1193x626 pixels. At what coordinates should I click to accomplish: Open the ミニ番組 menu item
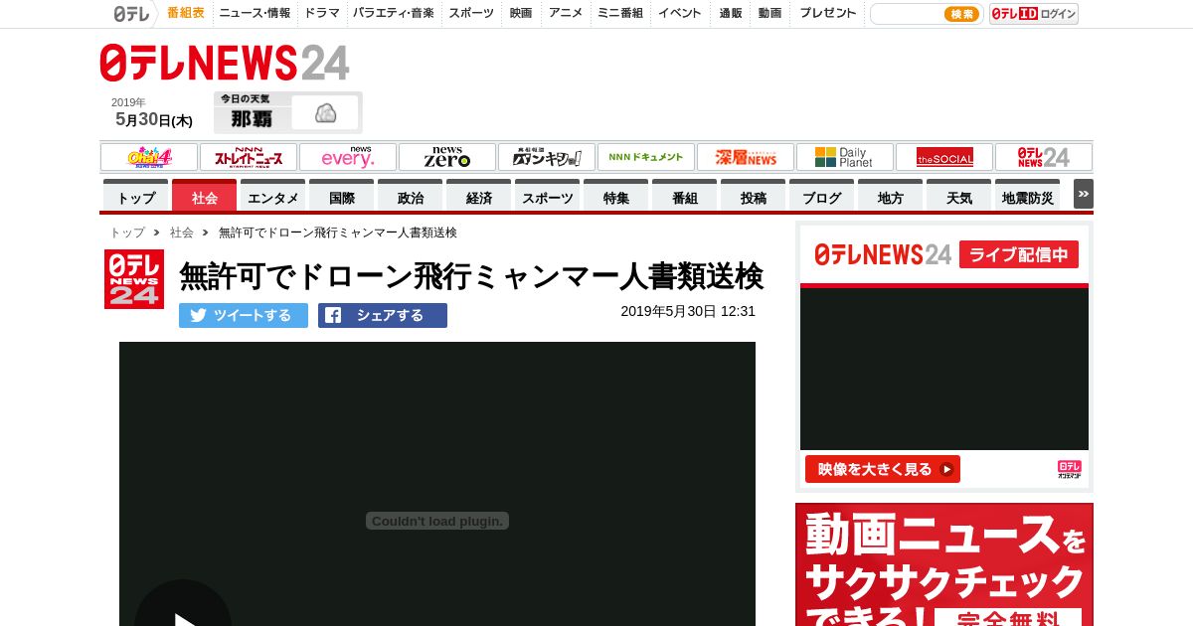tap(620, 14)
